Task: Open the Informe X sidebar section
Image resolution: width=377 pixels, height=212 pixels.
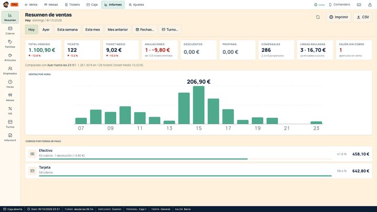Action: point(10,137)
